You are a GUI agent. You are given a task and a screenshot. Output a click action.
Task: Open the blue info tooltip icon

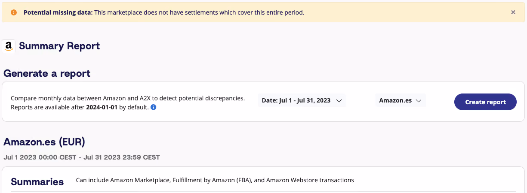[153, 107]
